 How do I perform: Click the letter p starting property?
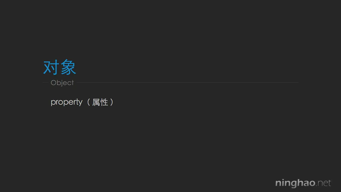[x=53, y=103]
